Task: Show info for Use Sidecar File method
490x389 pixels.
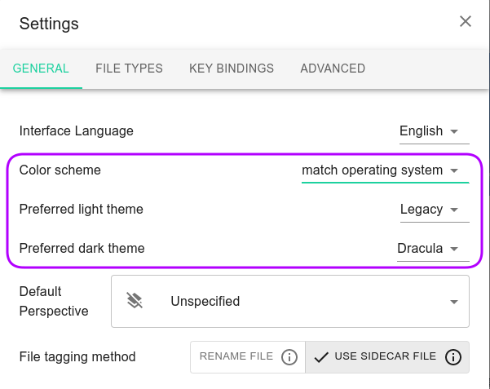Action: [453, 357]
